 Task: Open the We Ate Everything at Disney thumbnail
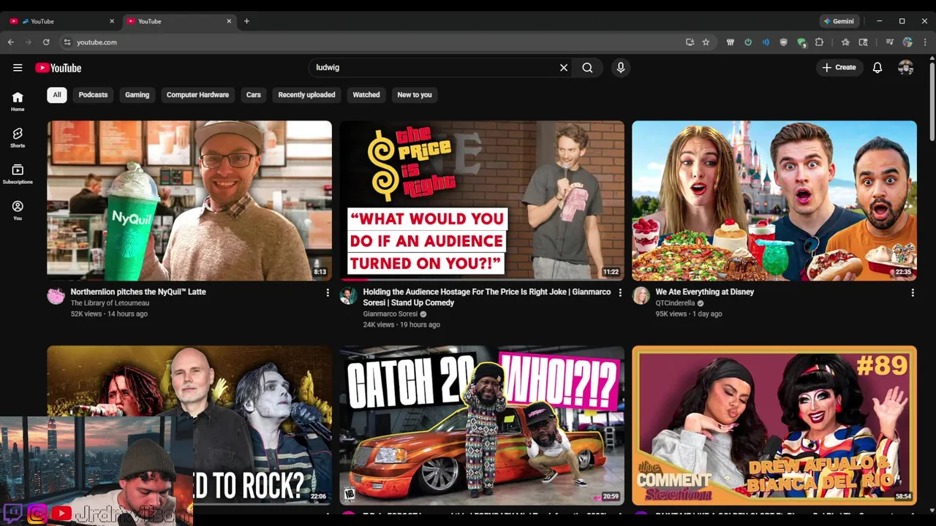coord(774,201)
